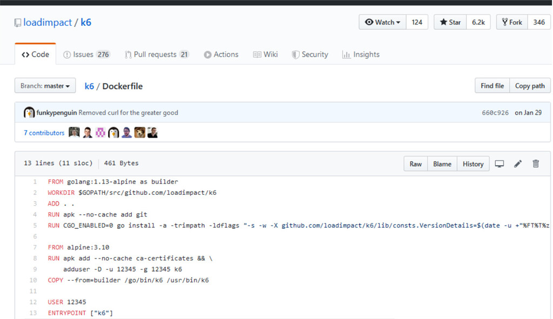The image size is (553, 319).
Task: Click funkypenguin's penguin avatar in commit bar
Action: pyautogui.click(x=29, y=113)
